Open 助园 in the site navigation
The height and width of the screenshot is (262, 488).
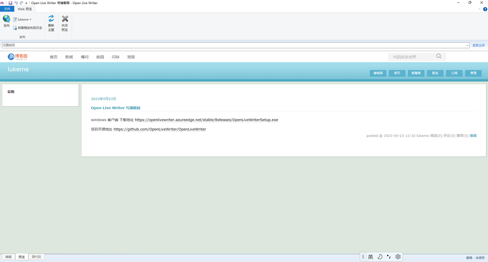pos(100,57)
